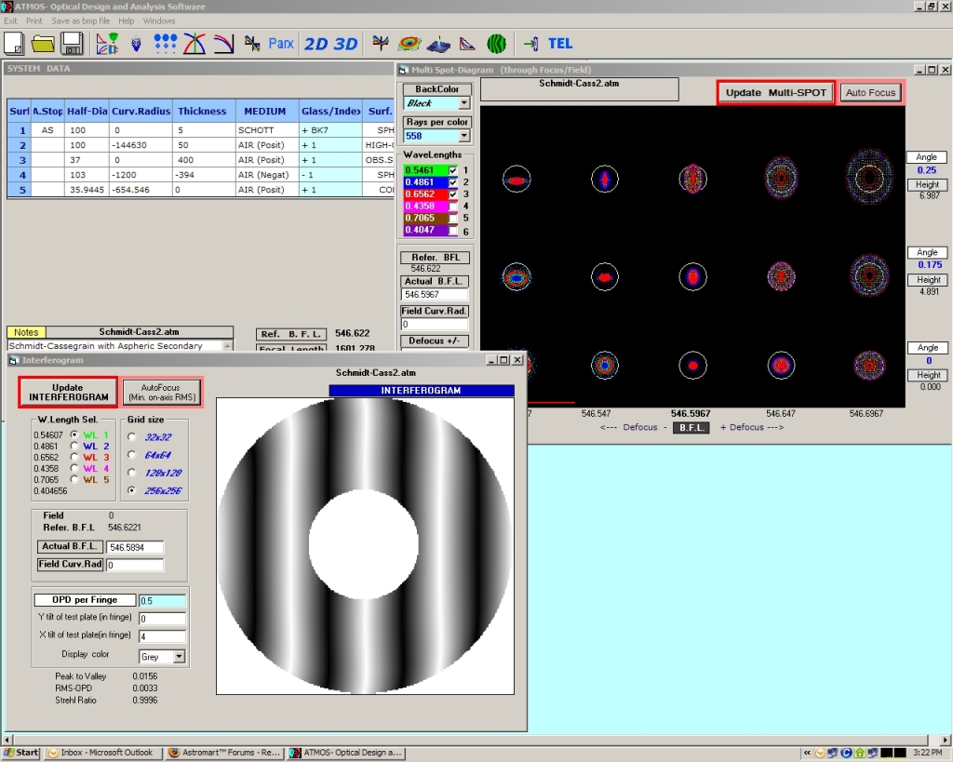This screenshot has width=953, height=762.
Task: Click Update INTERFEROGRAM button
Action: 68,392
